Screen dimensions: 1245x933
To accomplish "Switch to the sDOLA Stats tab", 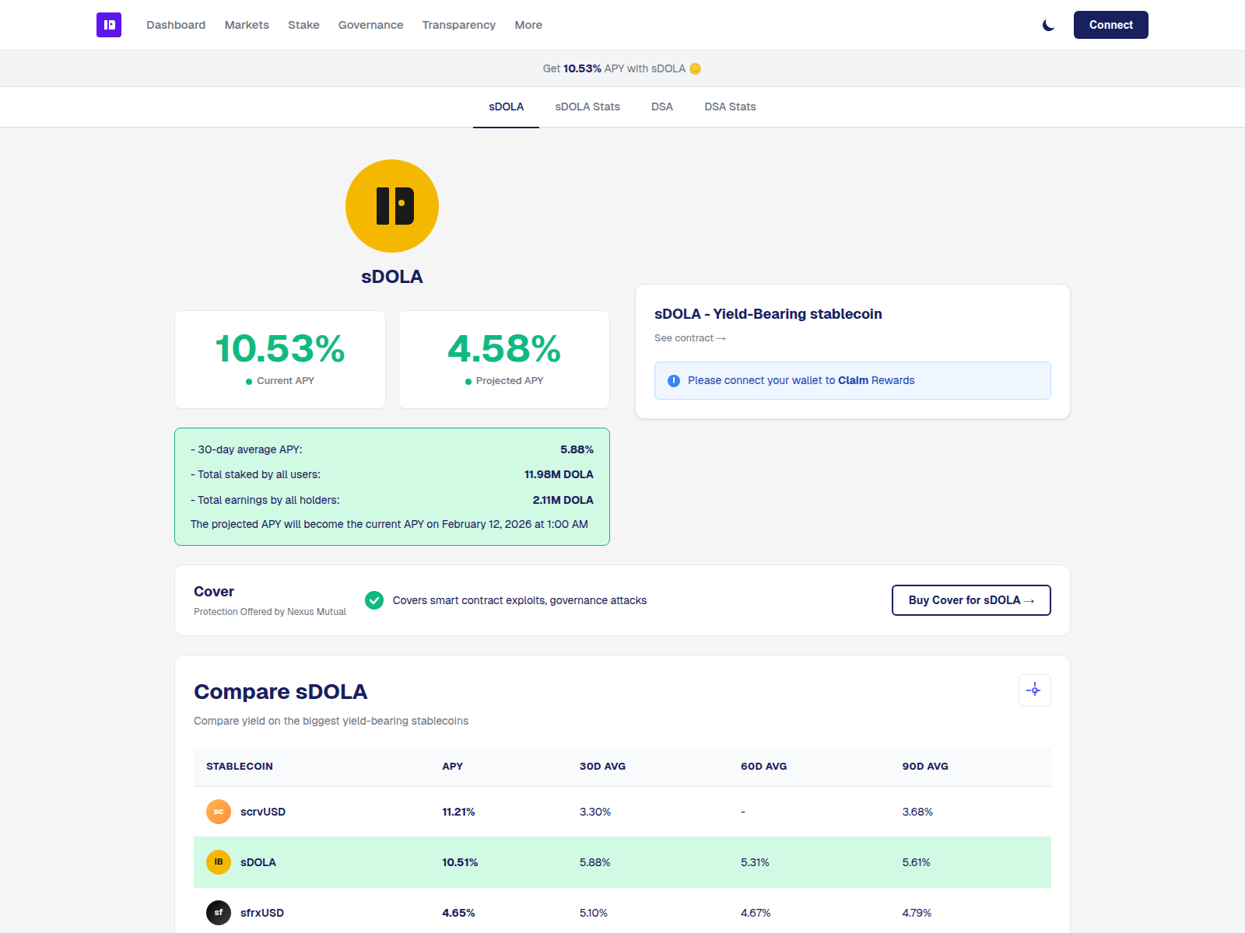I will [x=587, y=107].
